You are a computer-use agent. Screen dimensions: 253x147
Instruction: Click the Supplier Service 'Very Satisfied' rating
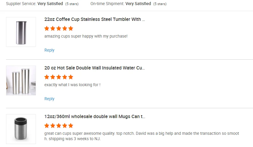(x=50, y=4)
